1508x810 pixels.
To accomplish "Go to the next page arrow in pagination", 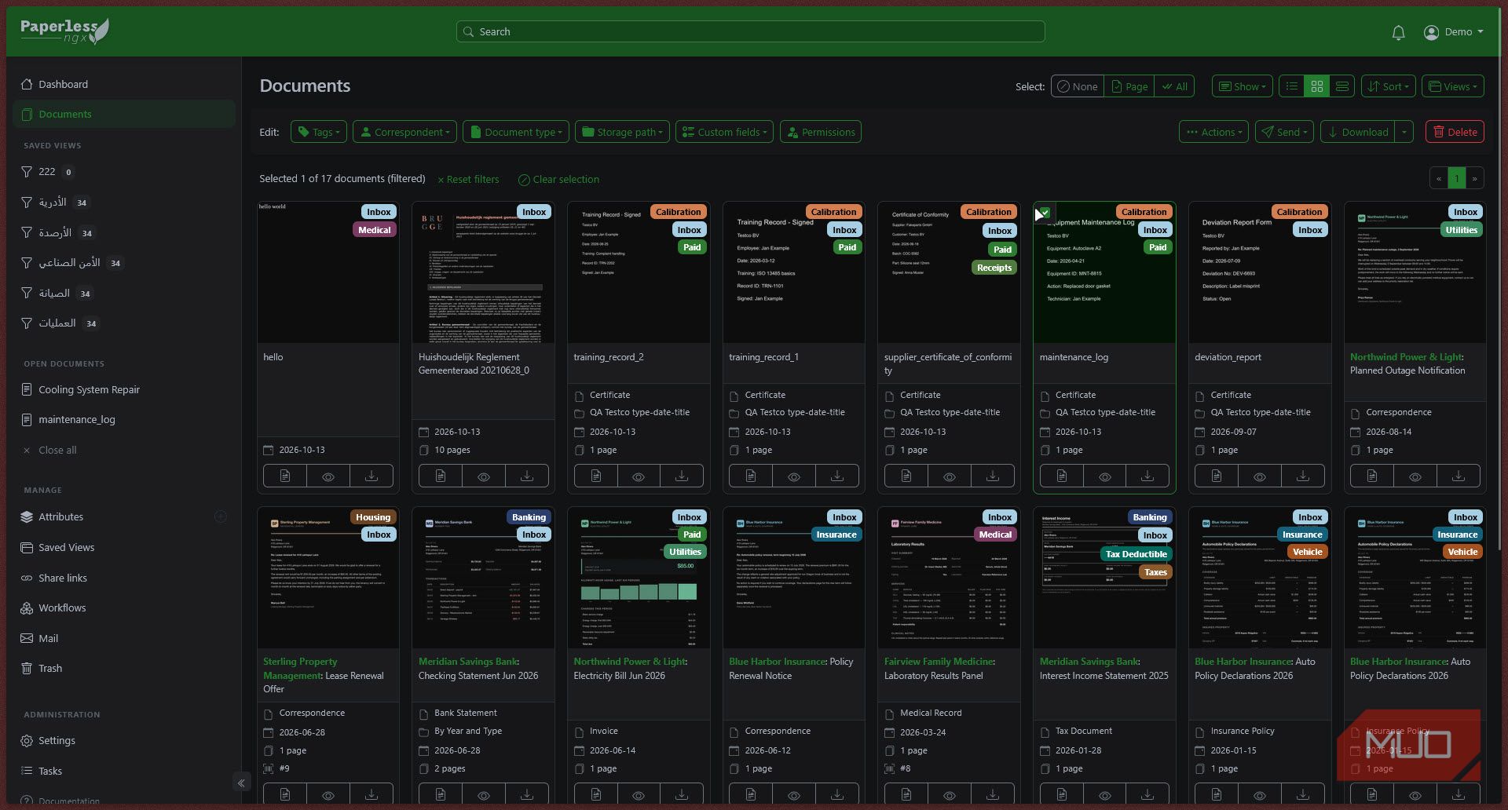I will click(1474, 179).
